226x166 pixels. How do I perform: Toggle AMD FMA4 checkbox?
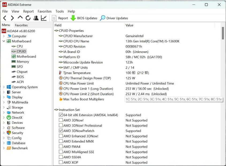coord(61,147)
